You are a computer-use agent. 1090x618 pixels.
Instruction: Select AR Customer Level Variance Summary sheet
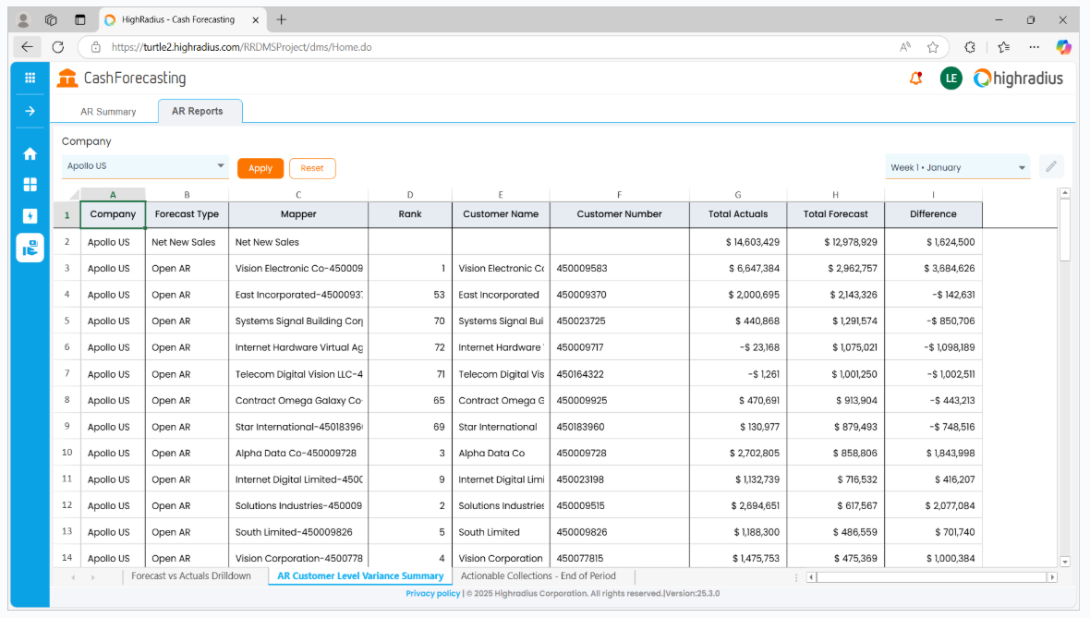(x=360, y=576)
